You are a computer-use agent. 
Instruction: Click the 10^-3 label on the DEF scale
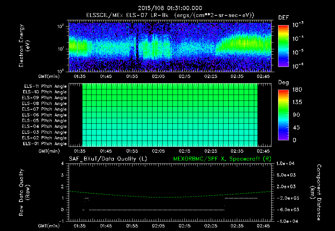pyautogui.click(x=298, y=24)
